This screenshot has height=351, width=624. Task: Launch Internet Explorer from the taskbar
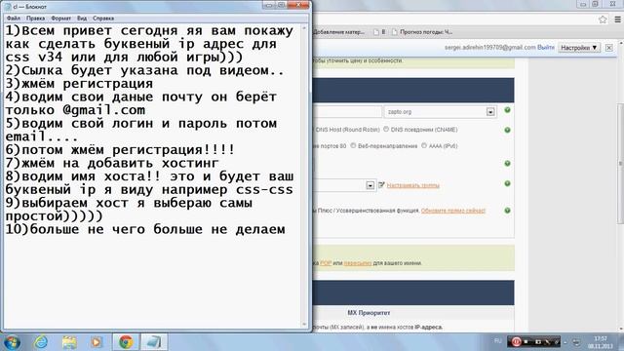pyautogui.click(x=41, y=342)
